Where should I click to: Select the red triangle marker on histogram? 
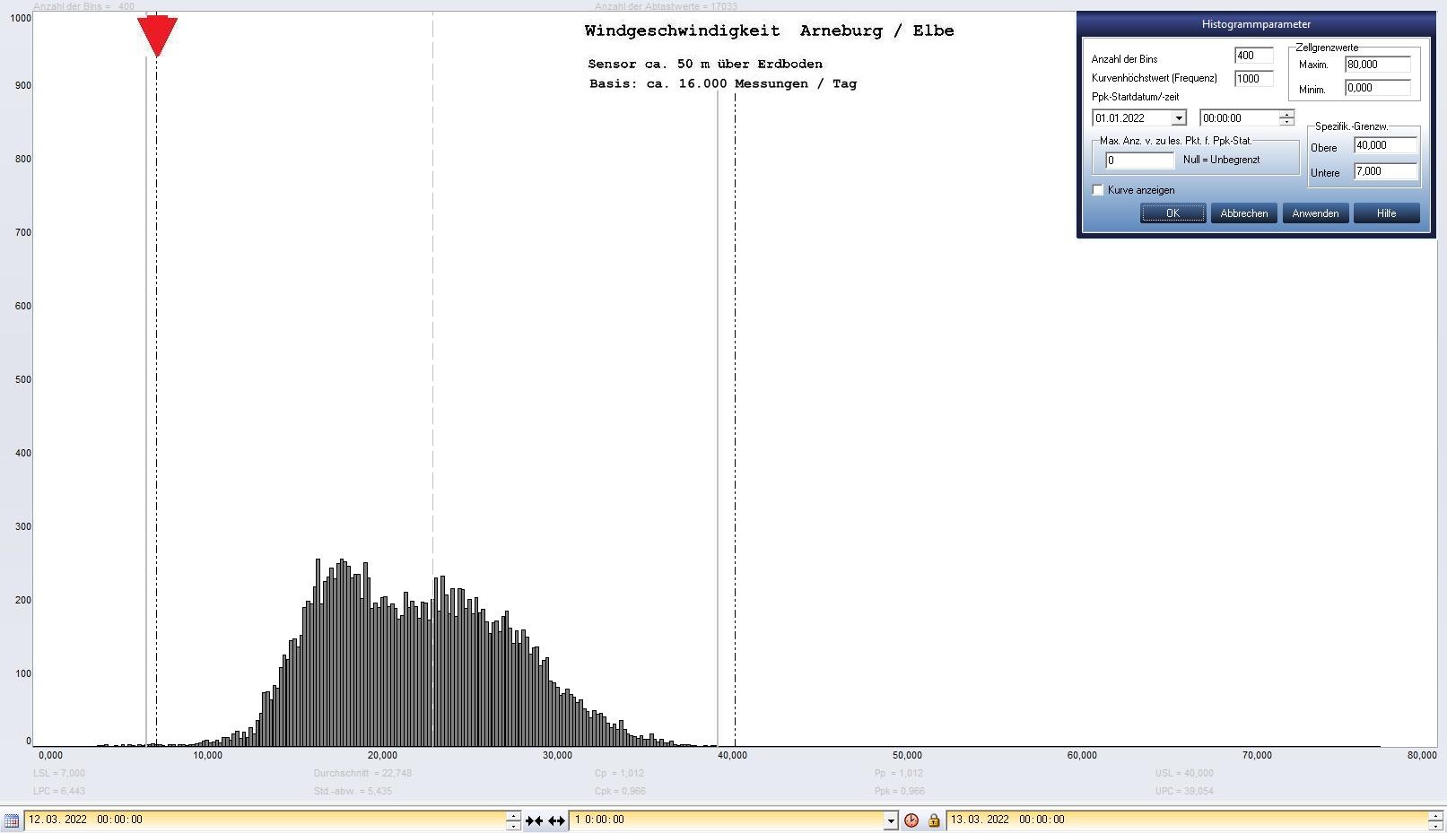pyautogui.click(x=157, y=36)
